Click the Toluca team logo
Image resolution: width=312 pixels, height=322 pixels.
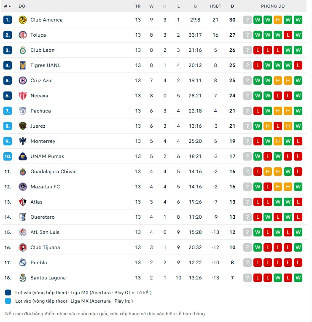point(23,35)
